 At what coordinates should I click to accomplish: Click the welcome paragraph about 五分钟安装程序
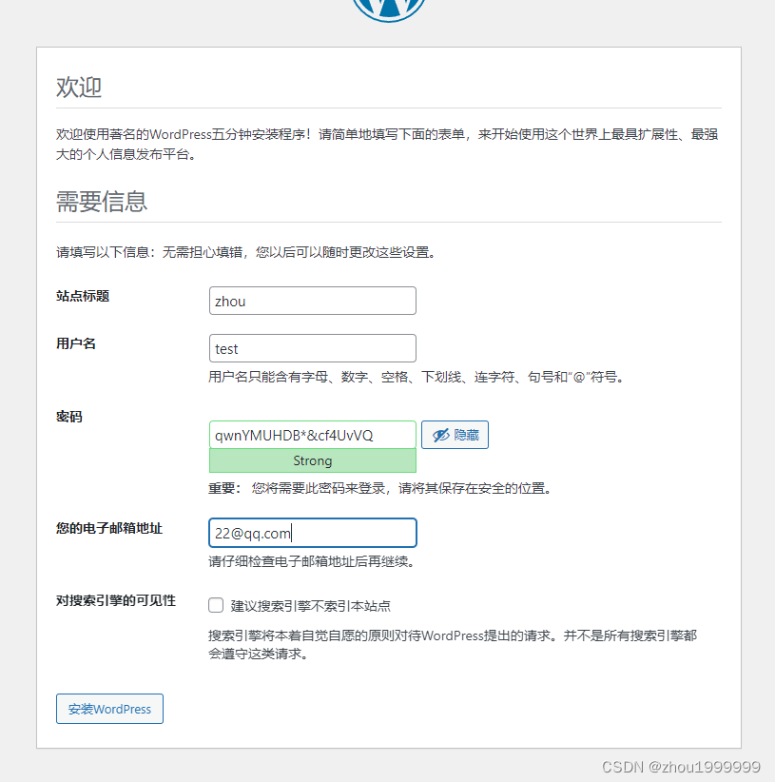pyautogui.click(x=387, y=145)
